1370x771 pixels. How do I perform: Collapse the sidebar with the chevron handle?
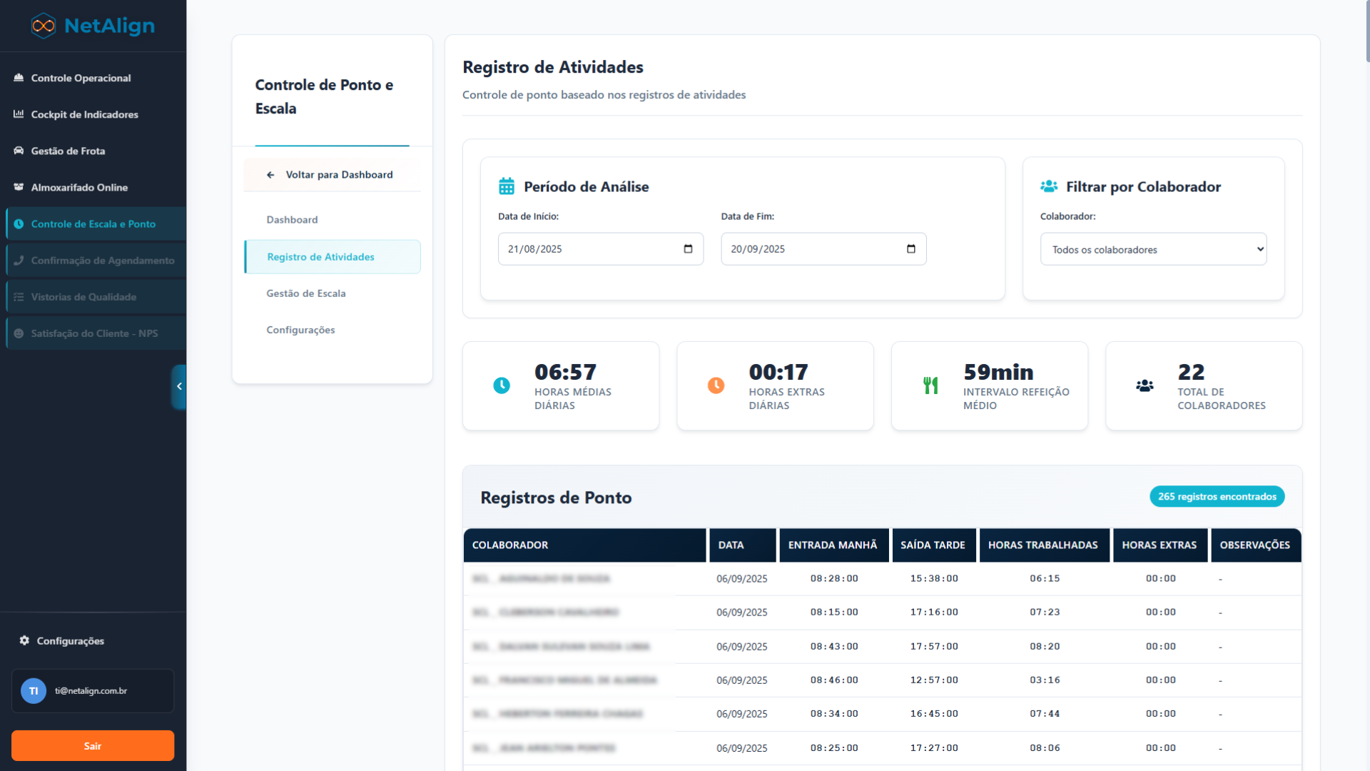[179, 386]
